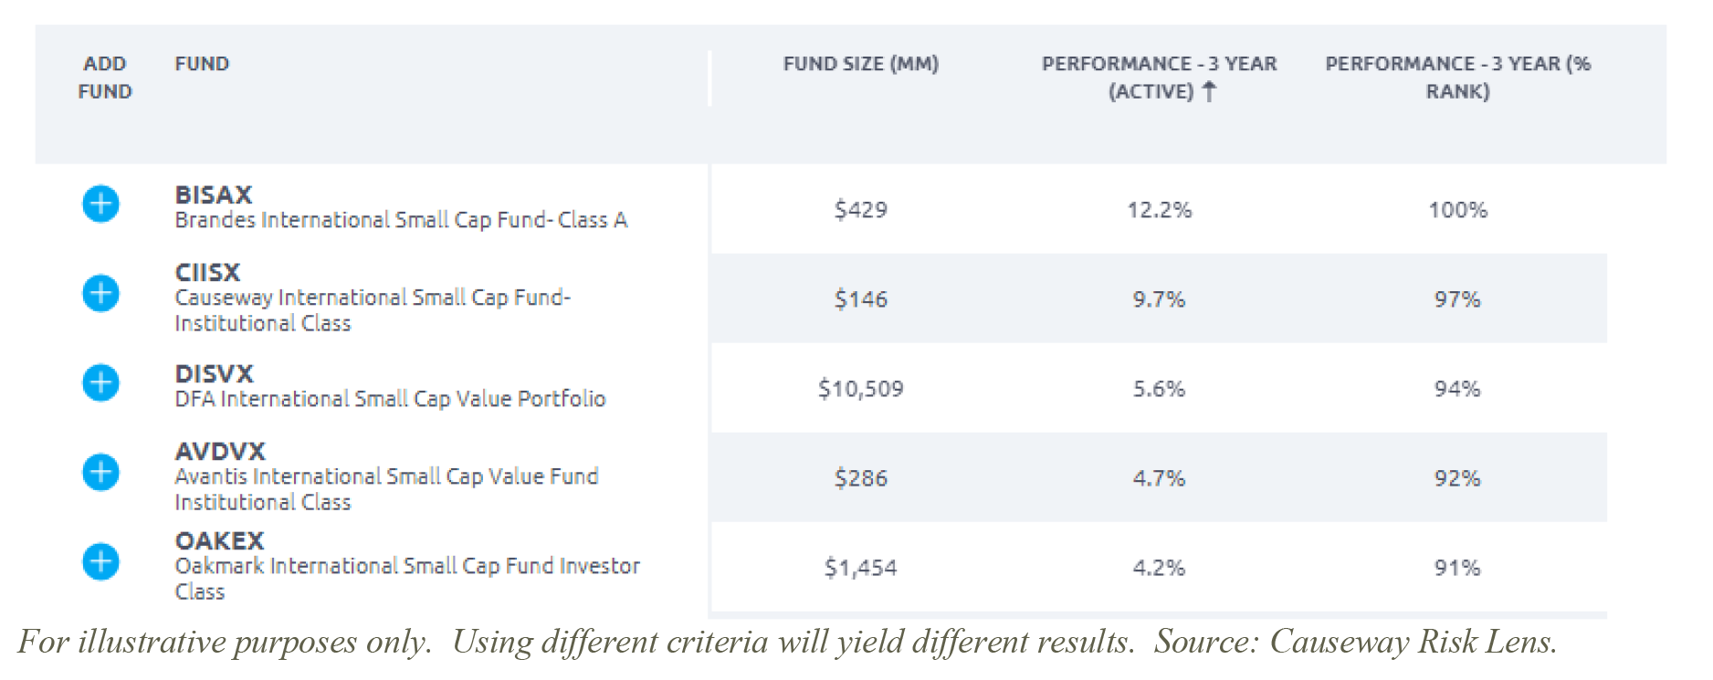Click the plus icon next to OAKEX
The height and width of the screenshot is (680, 1713).
point(100,561)
